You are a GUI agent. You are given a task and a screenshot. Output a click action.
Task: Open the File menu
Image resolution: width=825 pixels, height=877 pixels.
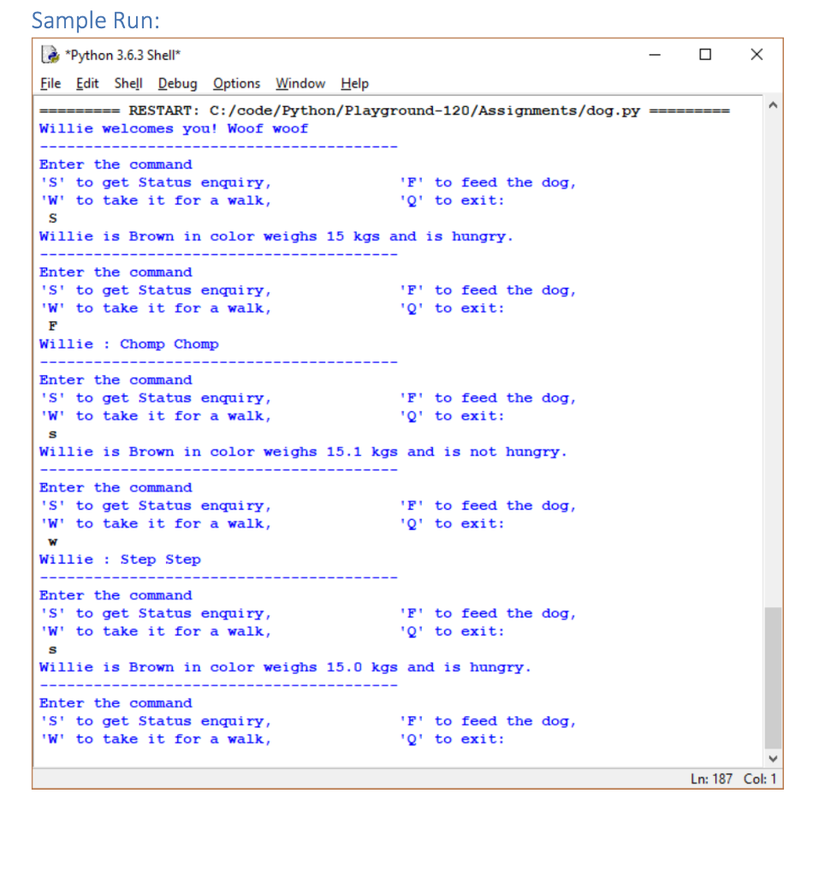click(50, 84)
